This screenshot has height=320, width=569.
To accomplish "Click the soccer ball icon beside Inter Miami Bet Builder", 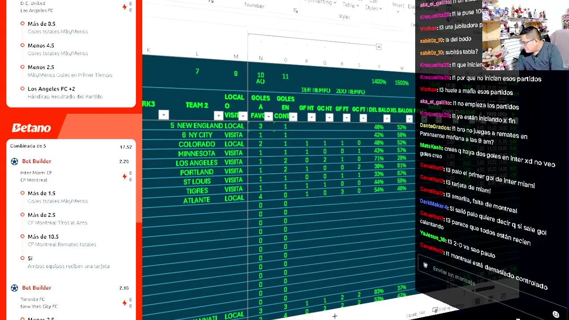I will (x=14, y=161).
